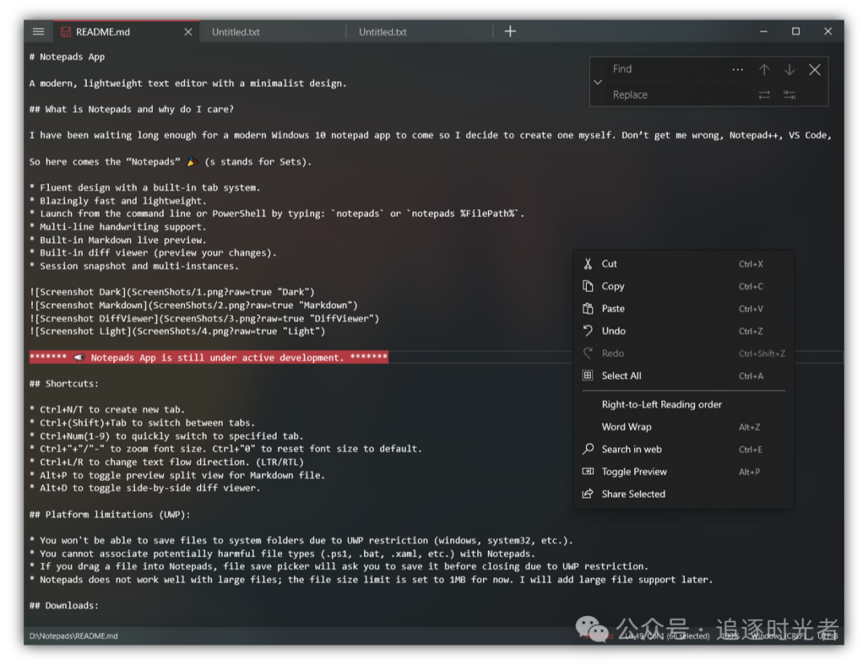Click the 'So here comes the Notepads' line
The image size is (868, 665).
pos(170,162)
